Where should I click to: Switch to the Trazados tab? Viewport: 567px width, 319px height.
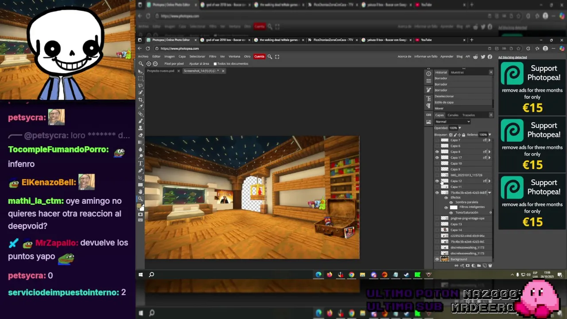pyautogui.click(x=469, y=115)
